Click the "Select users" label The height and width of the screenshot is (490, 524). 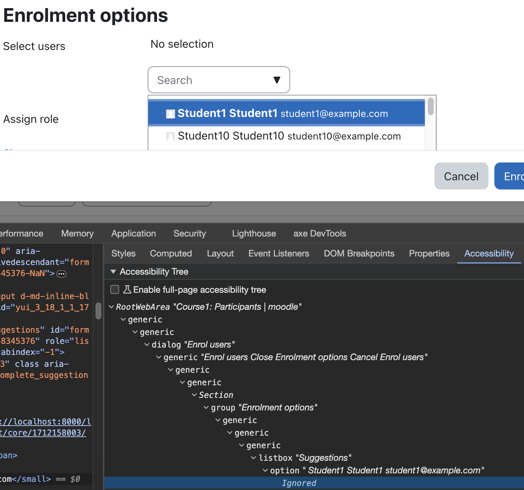[x=34, y=46]
